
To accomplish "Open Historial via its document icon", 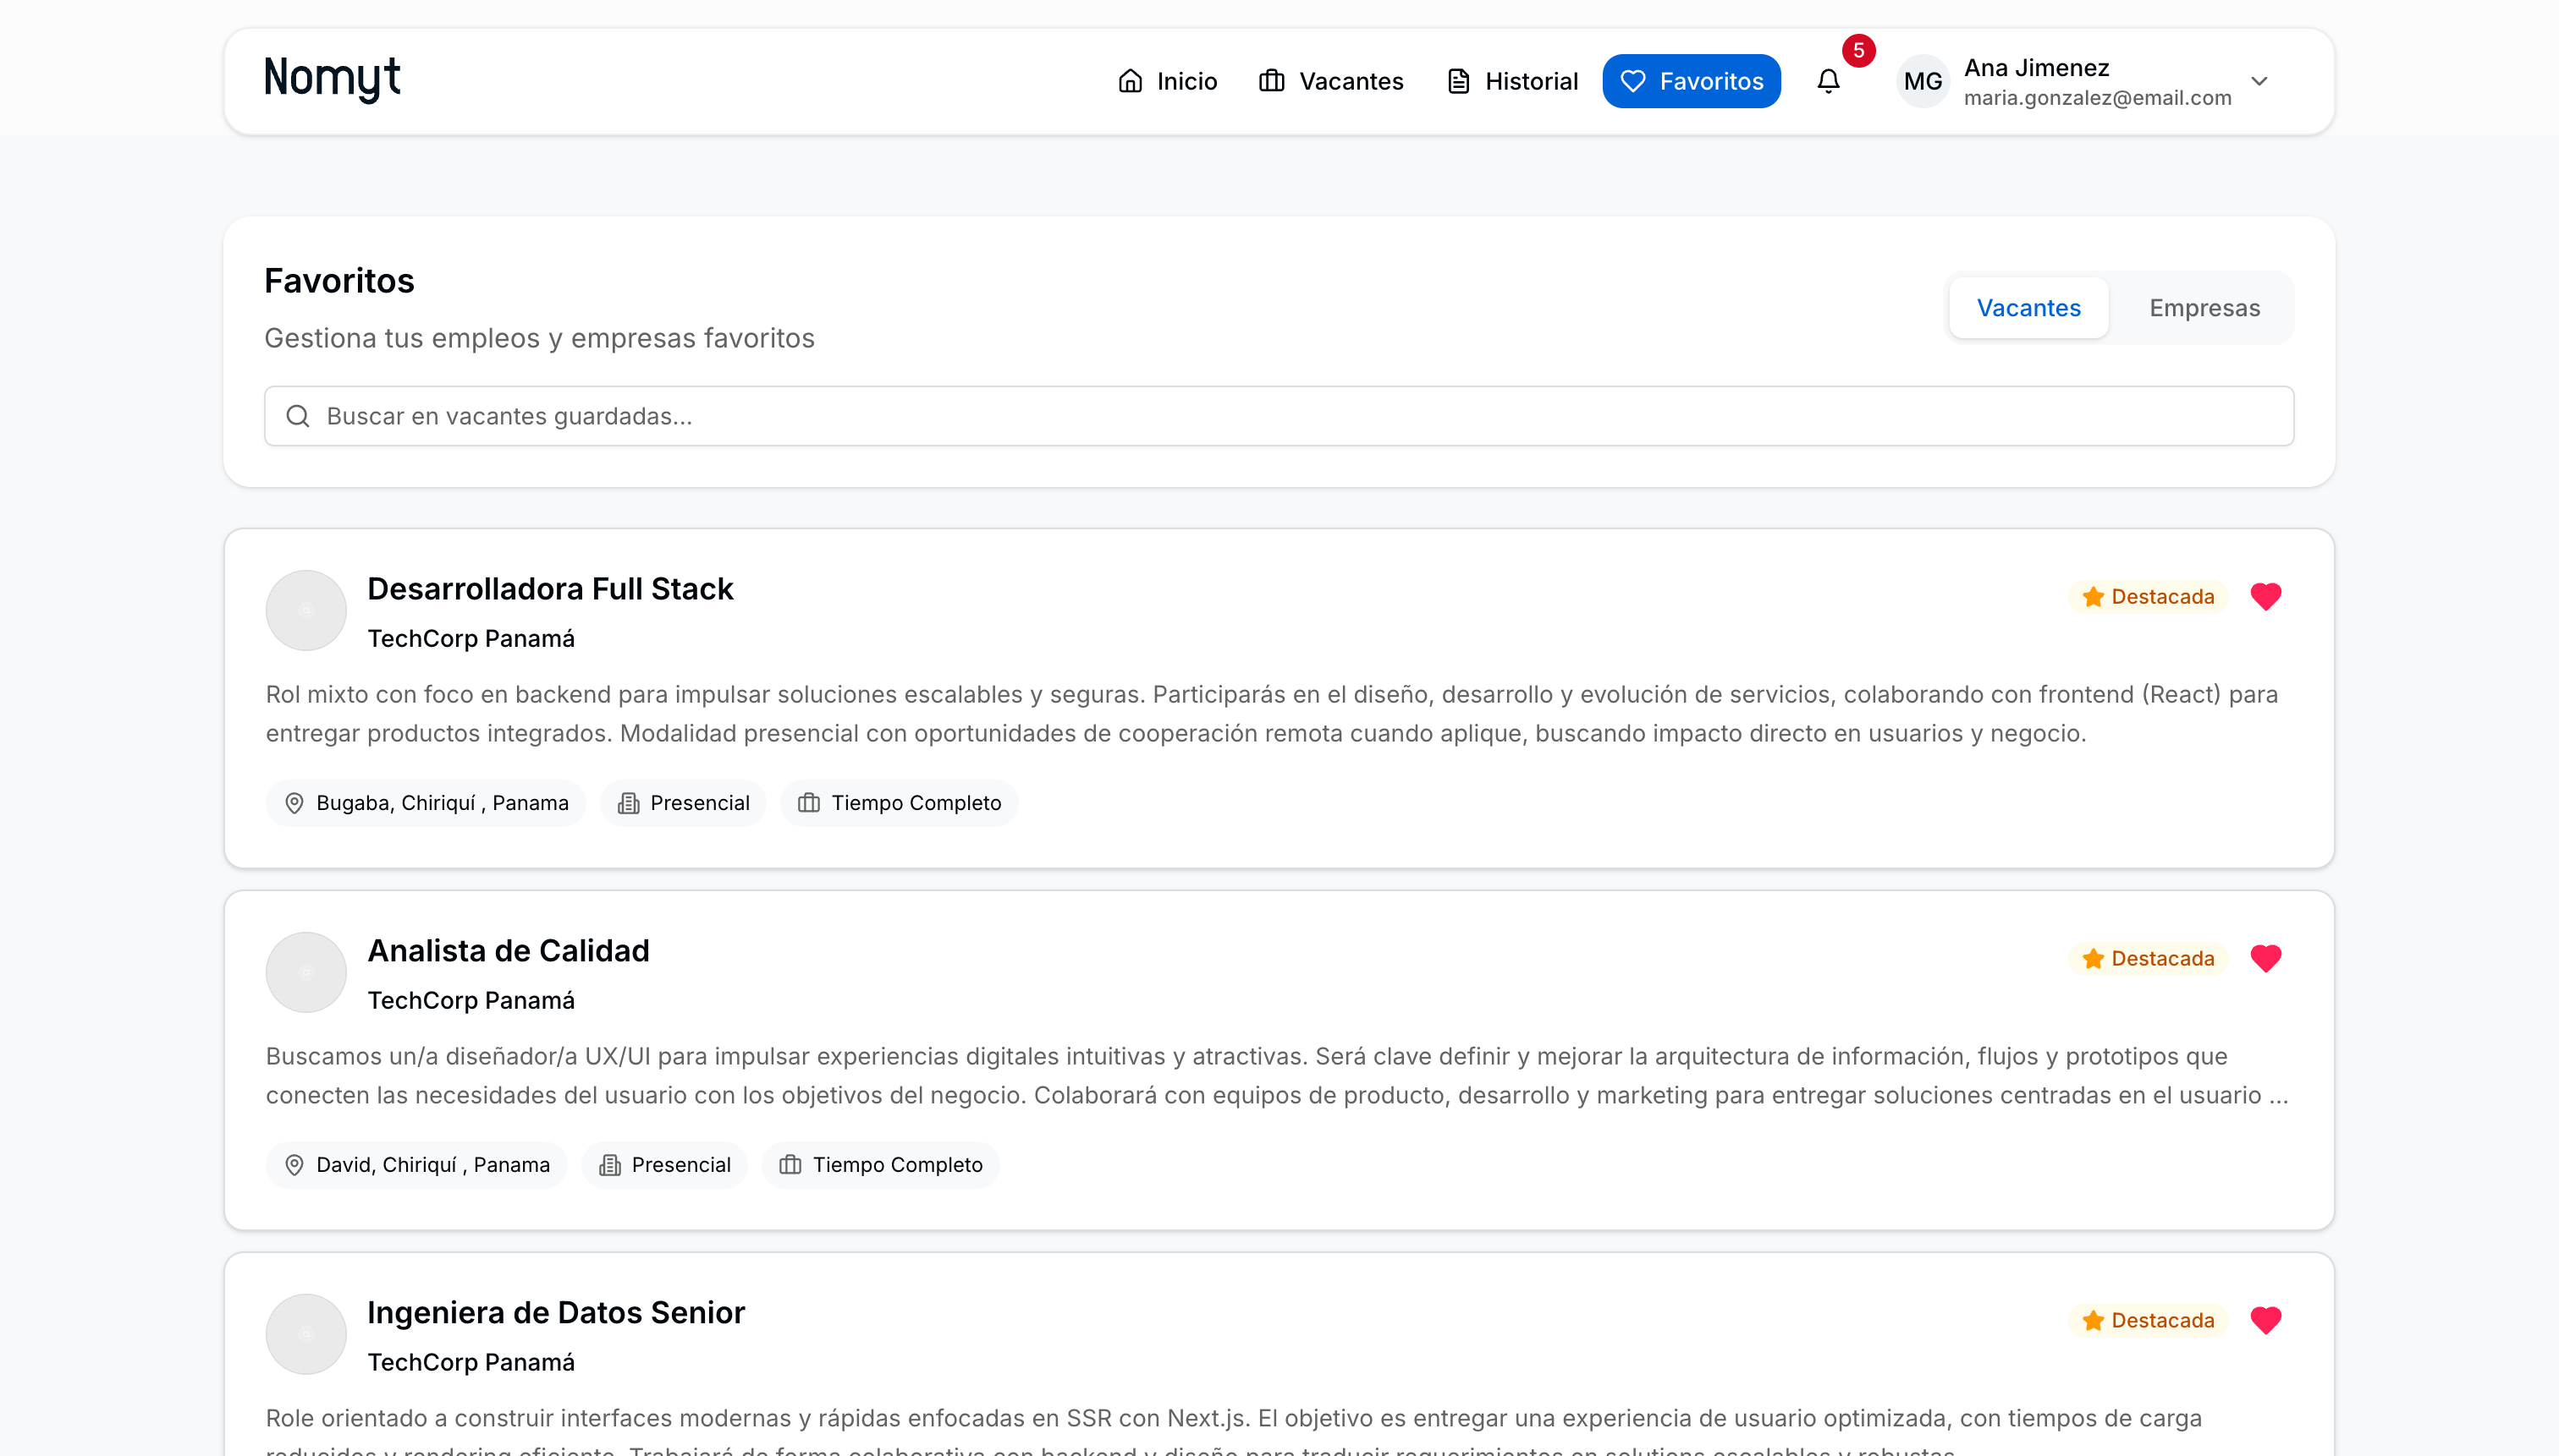I will pyautogui.click(x=1457, y=81).
